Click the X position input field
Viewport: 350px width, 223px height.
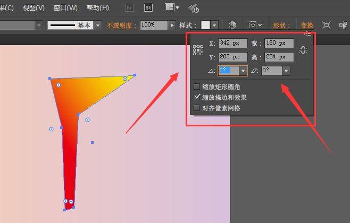click(x=232, y=44)
